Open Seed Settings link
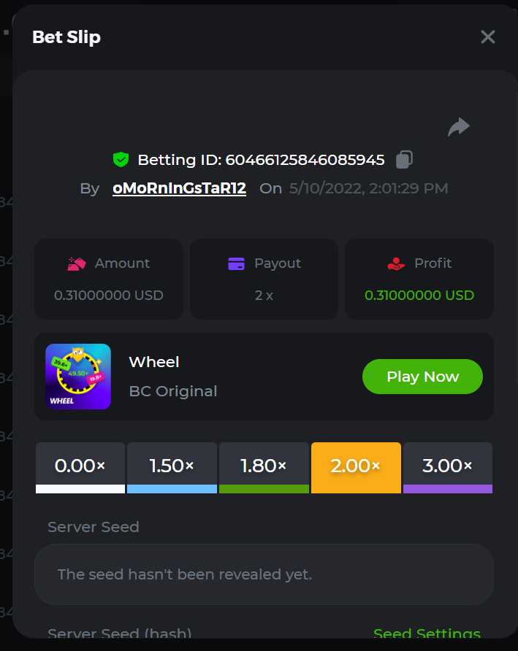The height and width of the screenshot is (651, 518). [x=427, y=633]
